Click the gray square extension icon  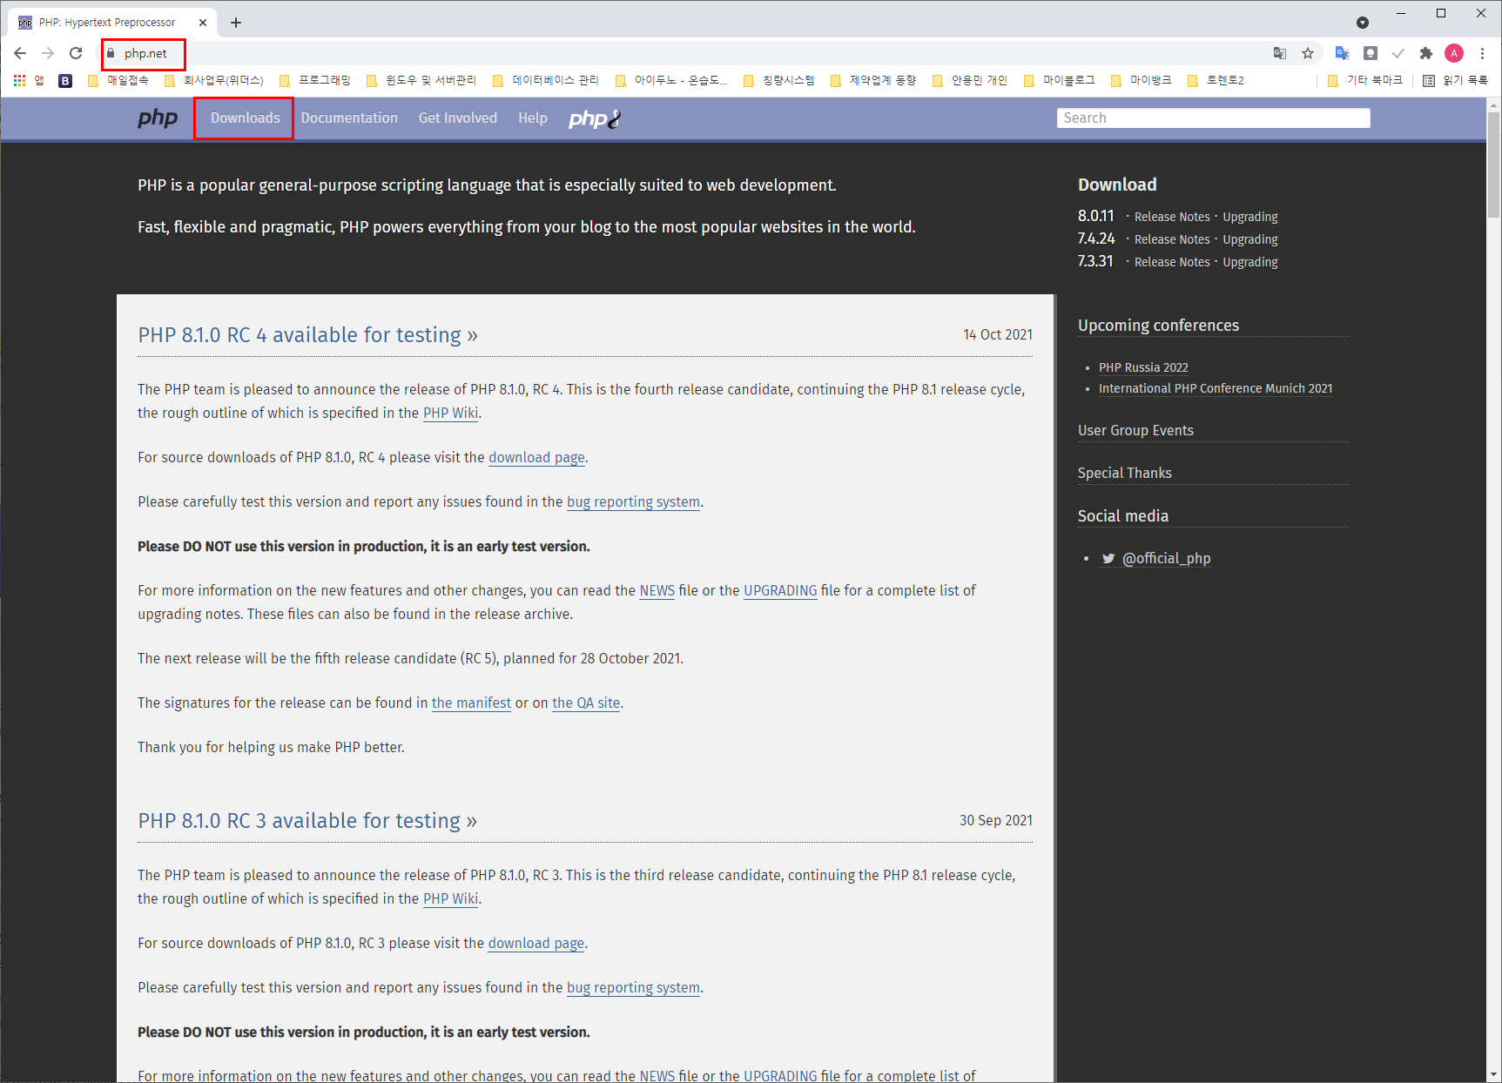coord(1370,53)
